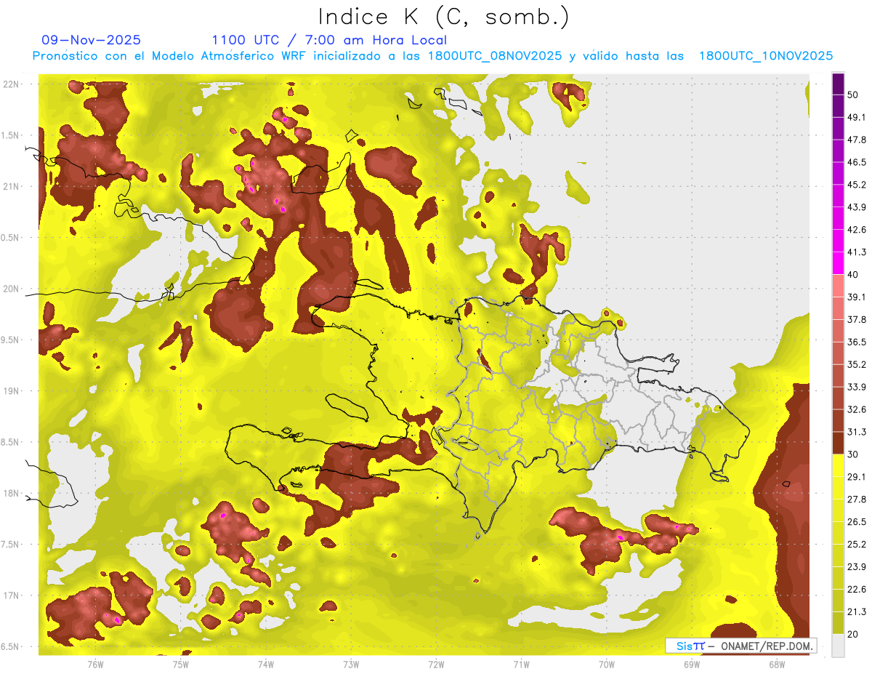
Task: Click legend value "36.5"
Action: [x=857, y=342]
